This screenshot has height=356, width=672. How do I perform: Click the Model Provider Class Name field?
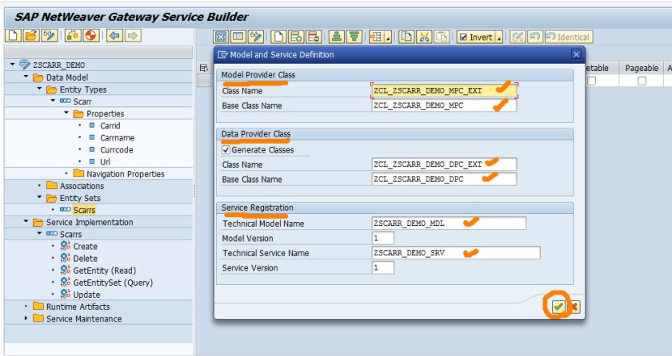tap(444, 91)
